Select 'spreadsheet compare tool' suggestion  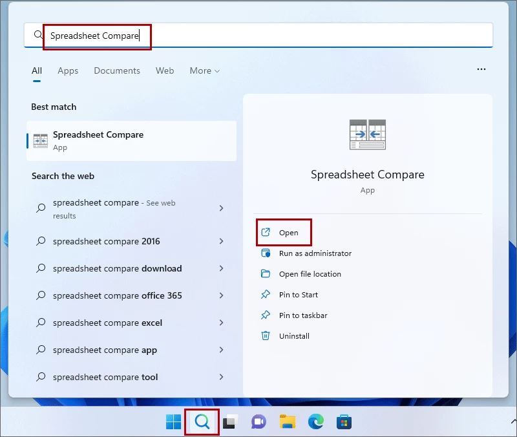(x=132, y=377)
